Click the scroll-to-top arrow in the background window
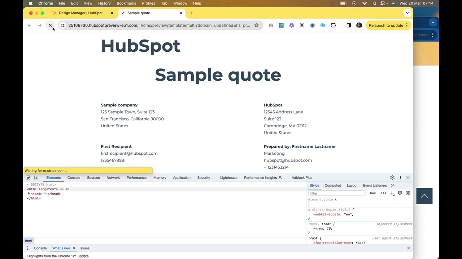The image size is (462, 259). pos(424,196)
